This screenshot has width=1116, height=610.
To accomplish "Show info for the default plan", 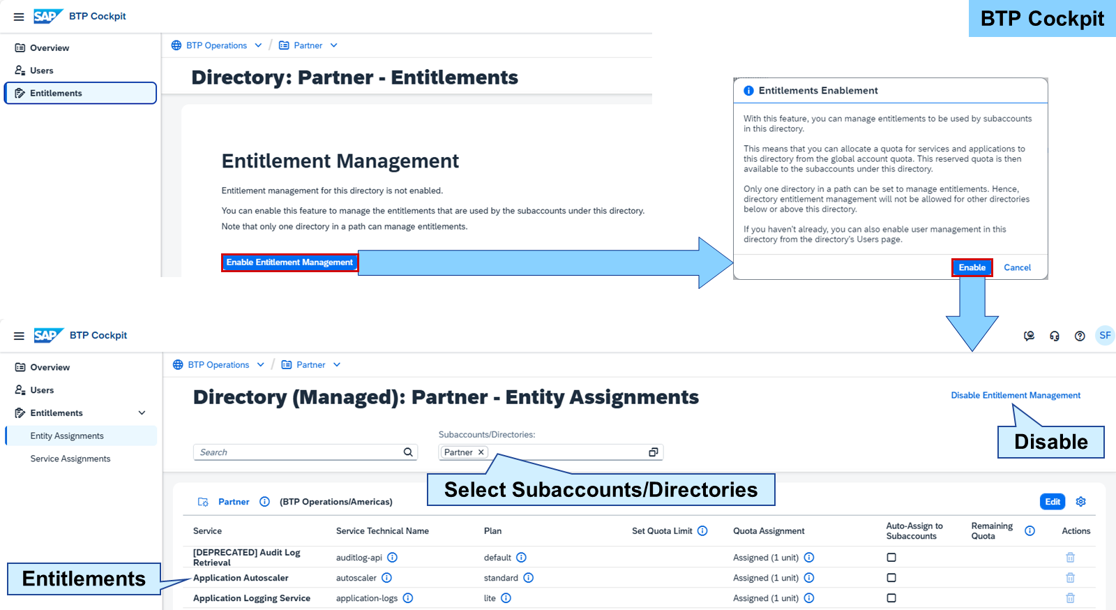I will tap(521, 558).
